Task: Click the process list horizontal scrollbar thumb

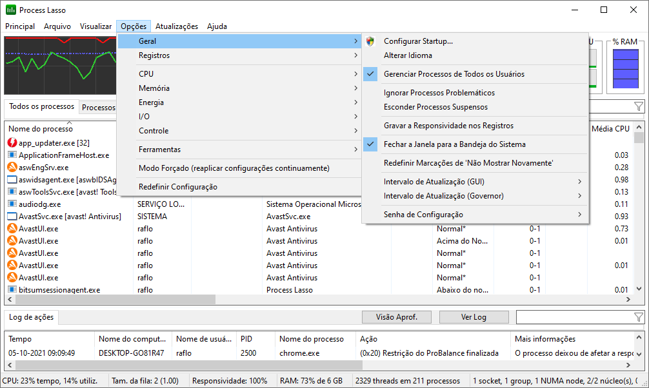Action: pyautogui.click(x=115, y=299)
